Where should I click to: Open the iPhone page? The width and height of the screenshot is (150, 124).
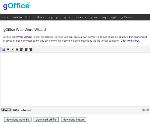pyautogui.click(x=41, y=17)
